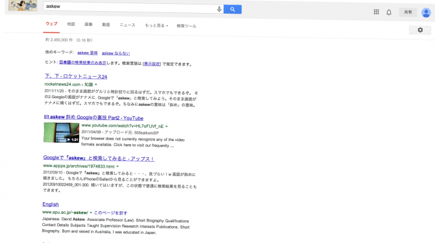Image resolution: width=435 pixels, height=243 pixels.
Task: Click the 約 2,450,000 件 result count text
Action: 59,40
